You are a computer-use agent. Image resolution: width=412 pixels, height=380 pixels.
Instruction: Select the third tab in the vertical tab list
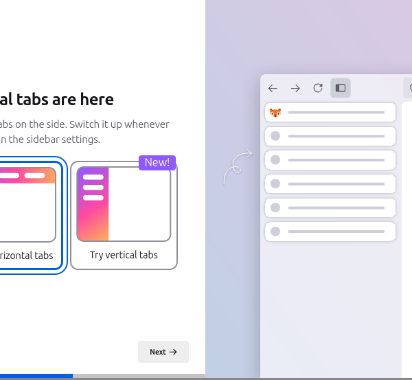tap(330, 159)
